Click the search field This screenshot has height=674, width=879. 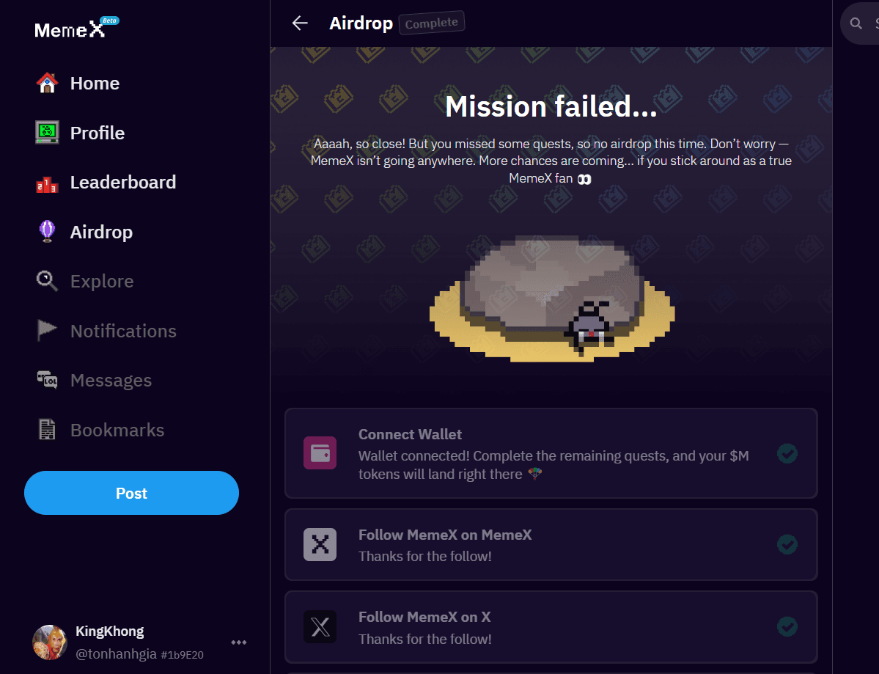[x=865, y=23]
